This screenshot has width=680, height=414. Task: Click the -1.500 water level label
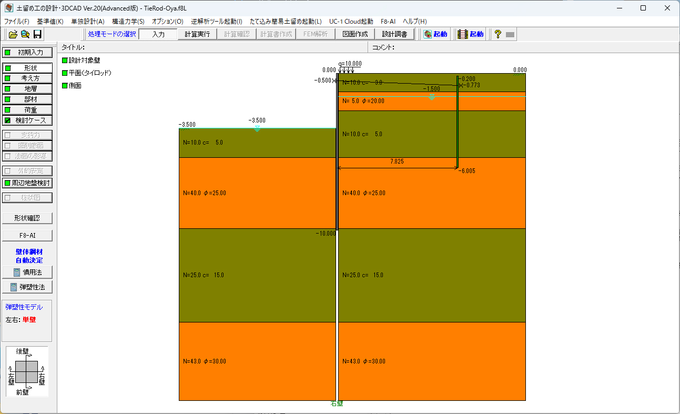click(x=432, y=89)
